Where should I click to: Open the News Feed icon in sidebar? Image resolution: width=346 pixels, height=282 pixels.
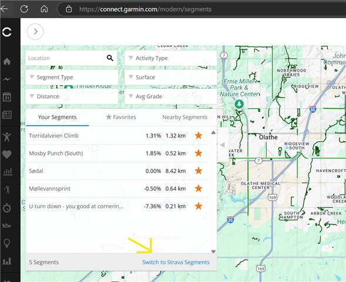(x=7, y=115)
